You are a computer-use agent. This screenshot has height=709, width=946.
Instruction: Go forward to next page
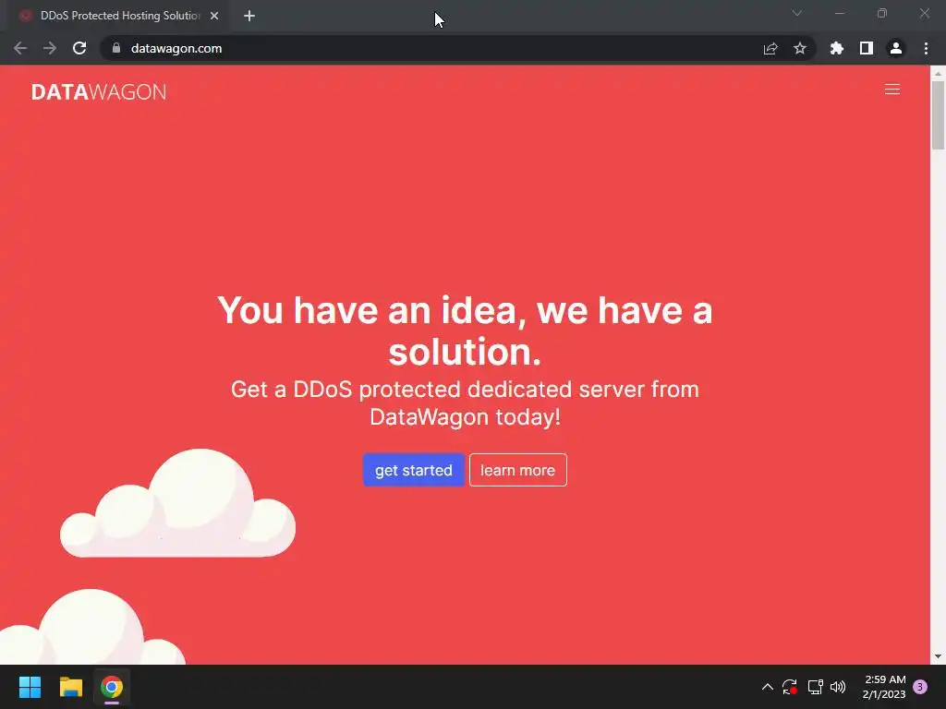50,48
